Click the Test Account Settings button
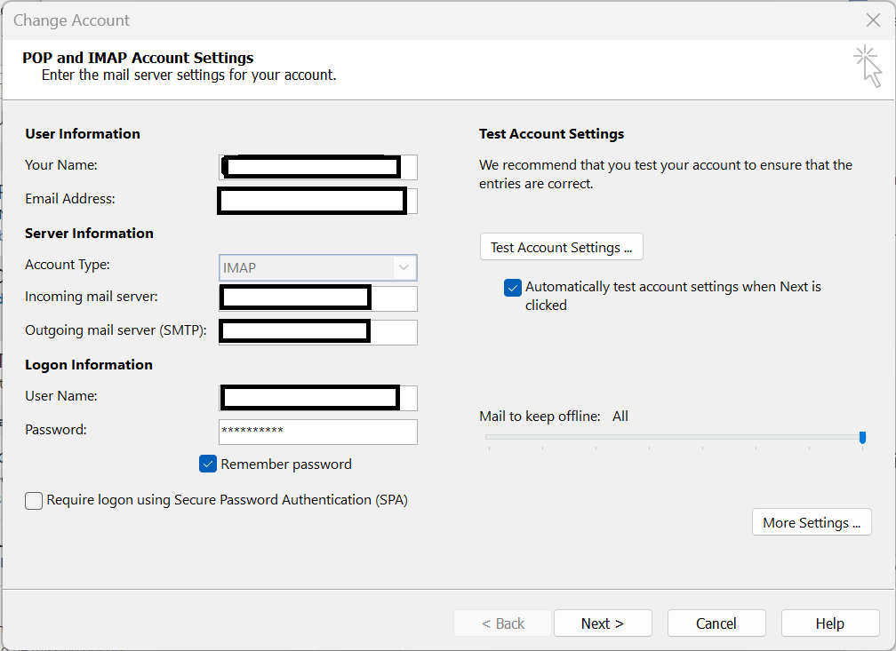This screenshot has width=896, height=651. pos(561,247)
